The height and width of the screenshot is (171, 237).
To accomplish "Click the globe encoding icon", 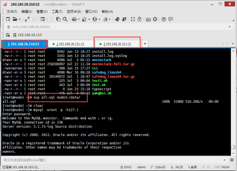I will pos(95,19).
